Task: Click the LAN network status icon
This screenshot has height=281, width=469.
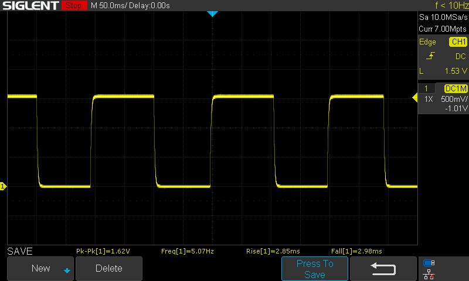Action: 429,274
